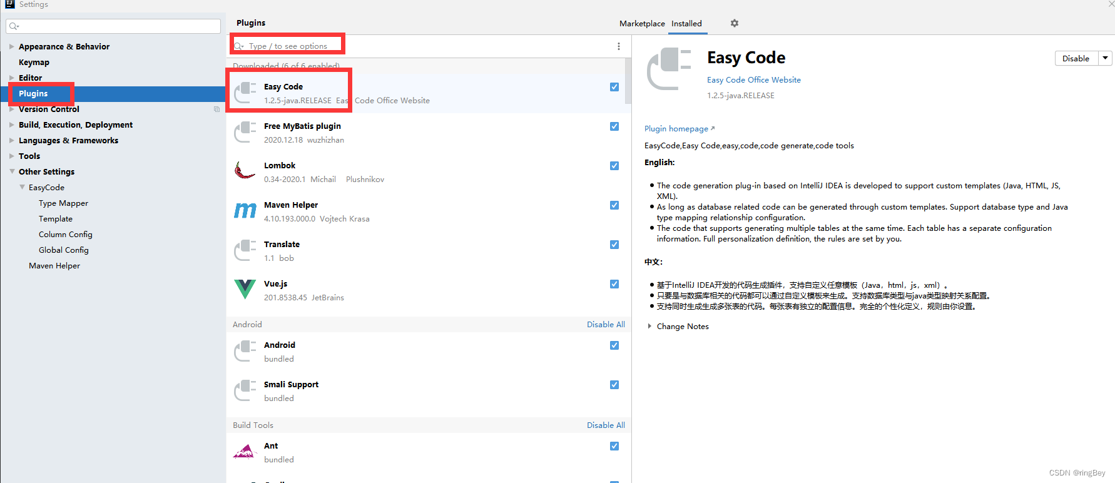Click the Vue.js logo icon
Viewport: 1115px width, 483px height.
pos(245,290)
